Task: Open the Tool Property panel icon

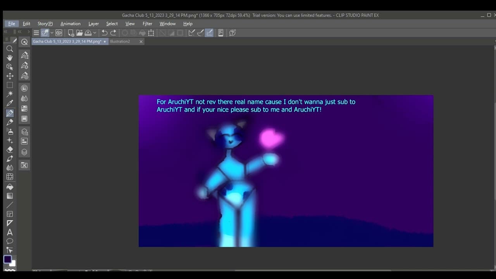Action: click(x=24, y=65)
